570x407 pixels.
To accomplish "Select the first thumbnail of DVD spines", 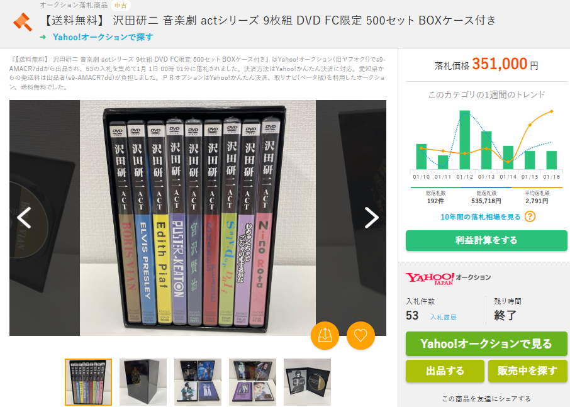I will pyautogui.click(x=88, y=382).
